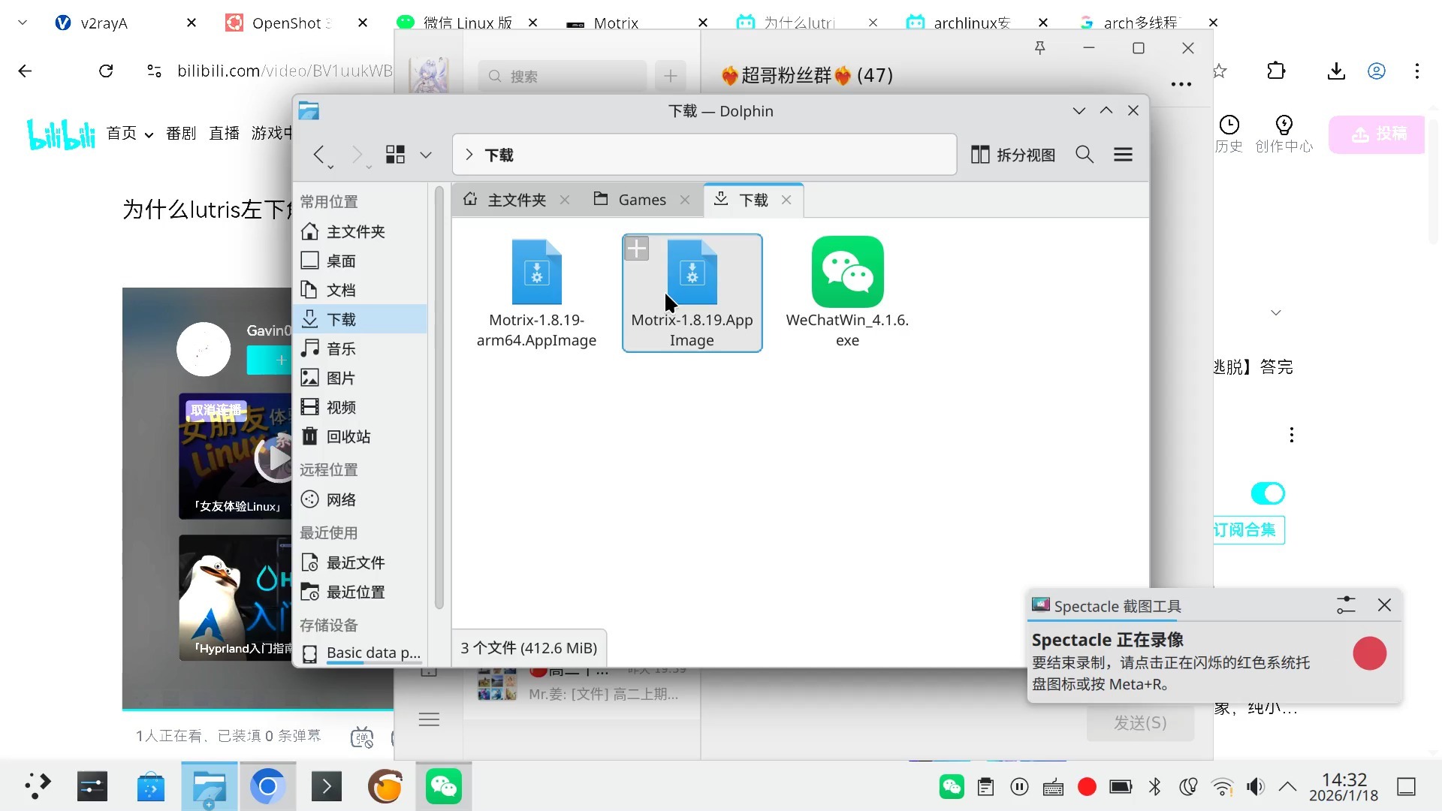Show hidden system tray icons arrow

[x=1287, y=786]
